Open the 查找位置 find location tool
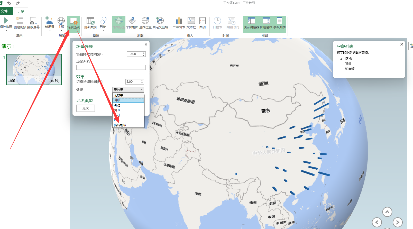 tap(145, 21)
